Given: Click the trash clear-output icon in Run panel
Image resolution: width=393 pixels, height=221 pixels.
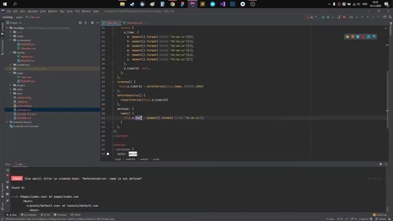Looking at the screenshot, I should point(7,187).
